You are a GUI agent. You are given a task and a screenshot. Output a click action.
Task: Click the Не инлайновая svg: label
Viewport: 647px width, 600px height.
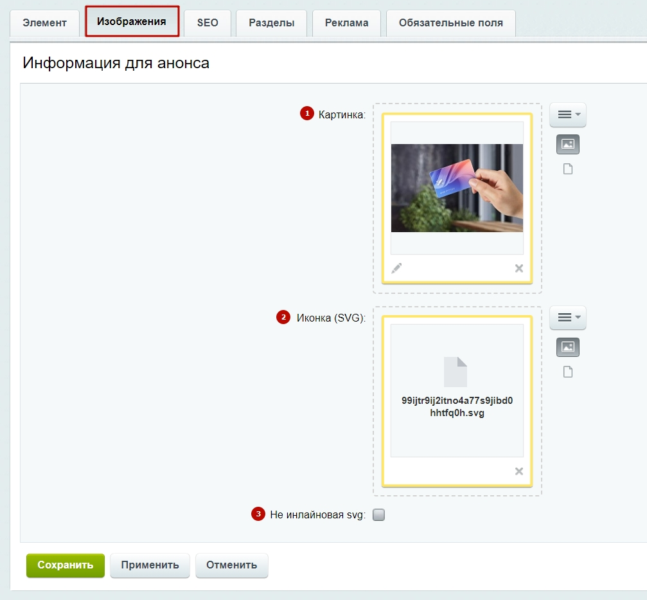318,515
